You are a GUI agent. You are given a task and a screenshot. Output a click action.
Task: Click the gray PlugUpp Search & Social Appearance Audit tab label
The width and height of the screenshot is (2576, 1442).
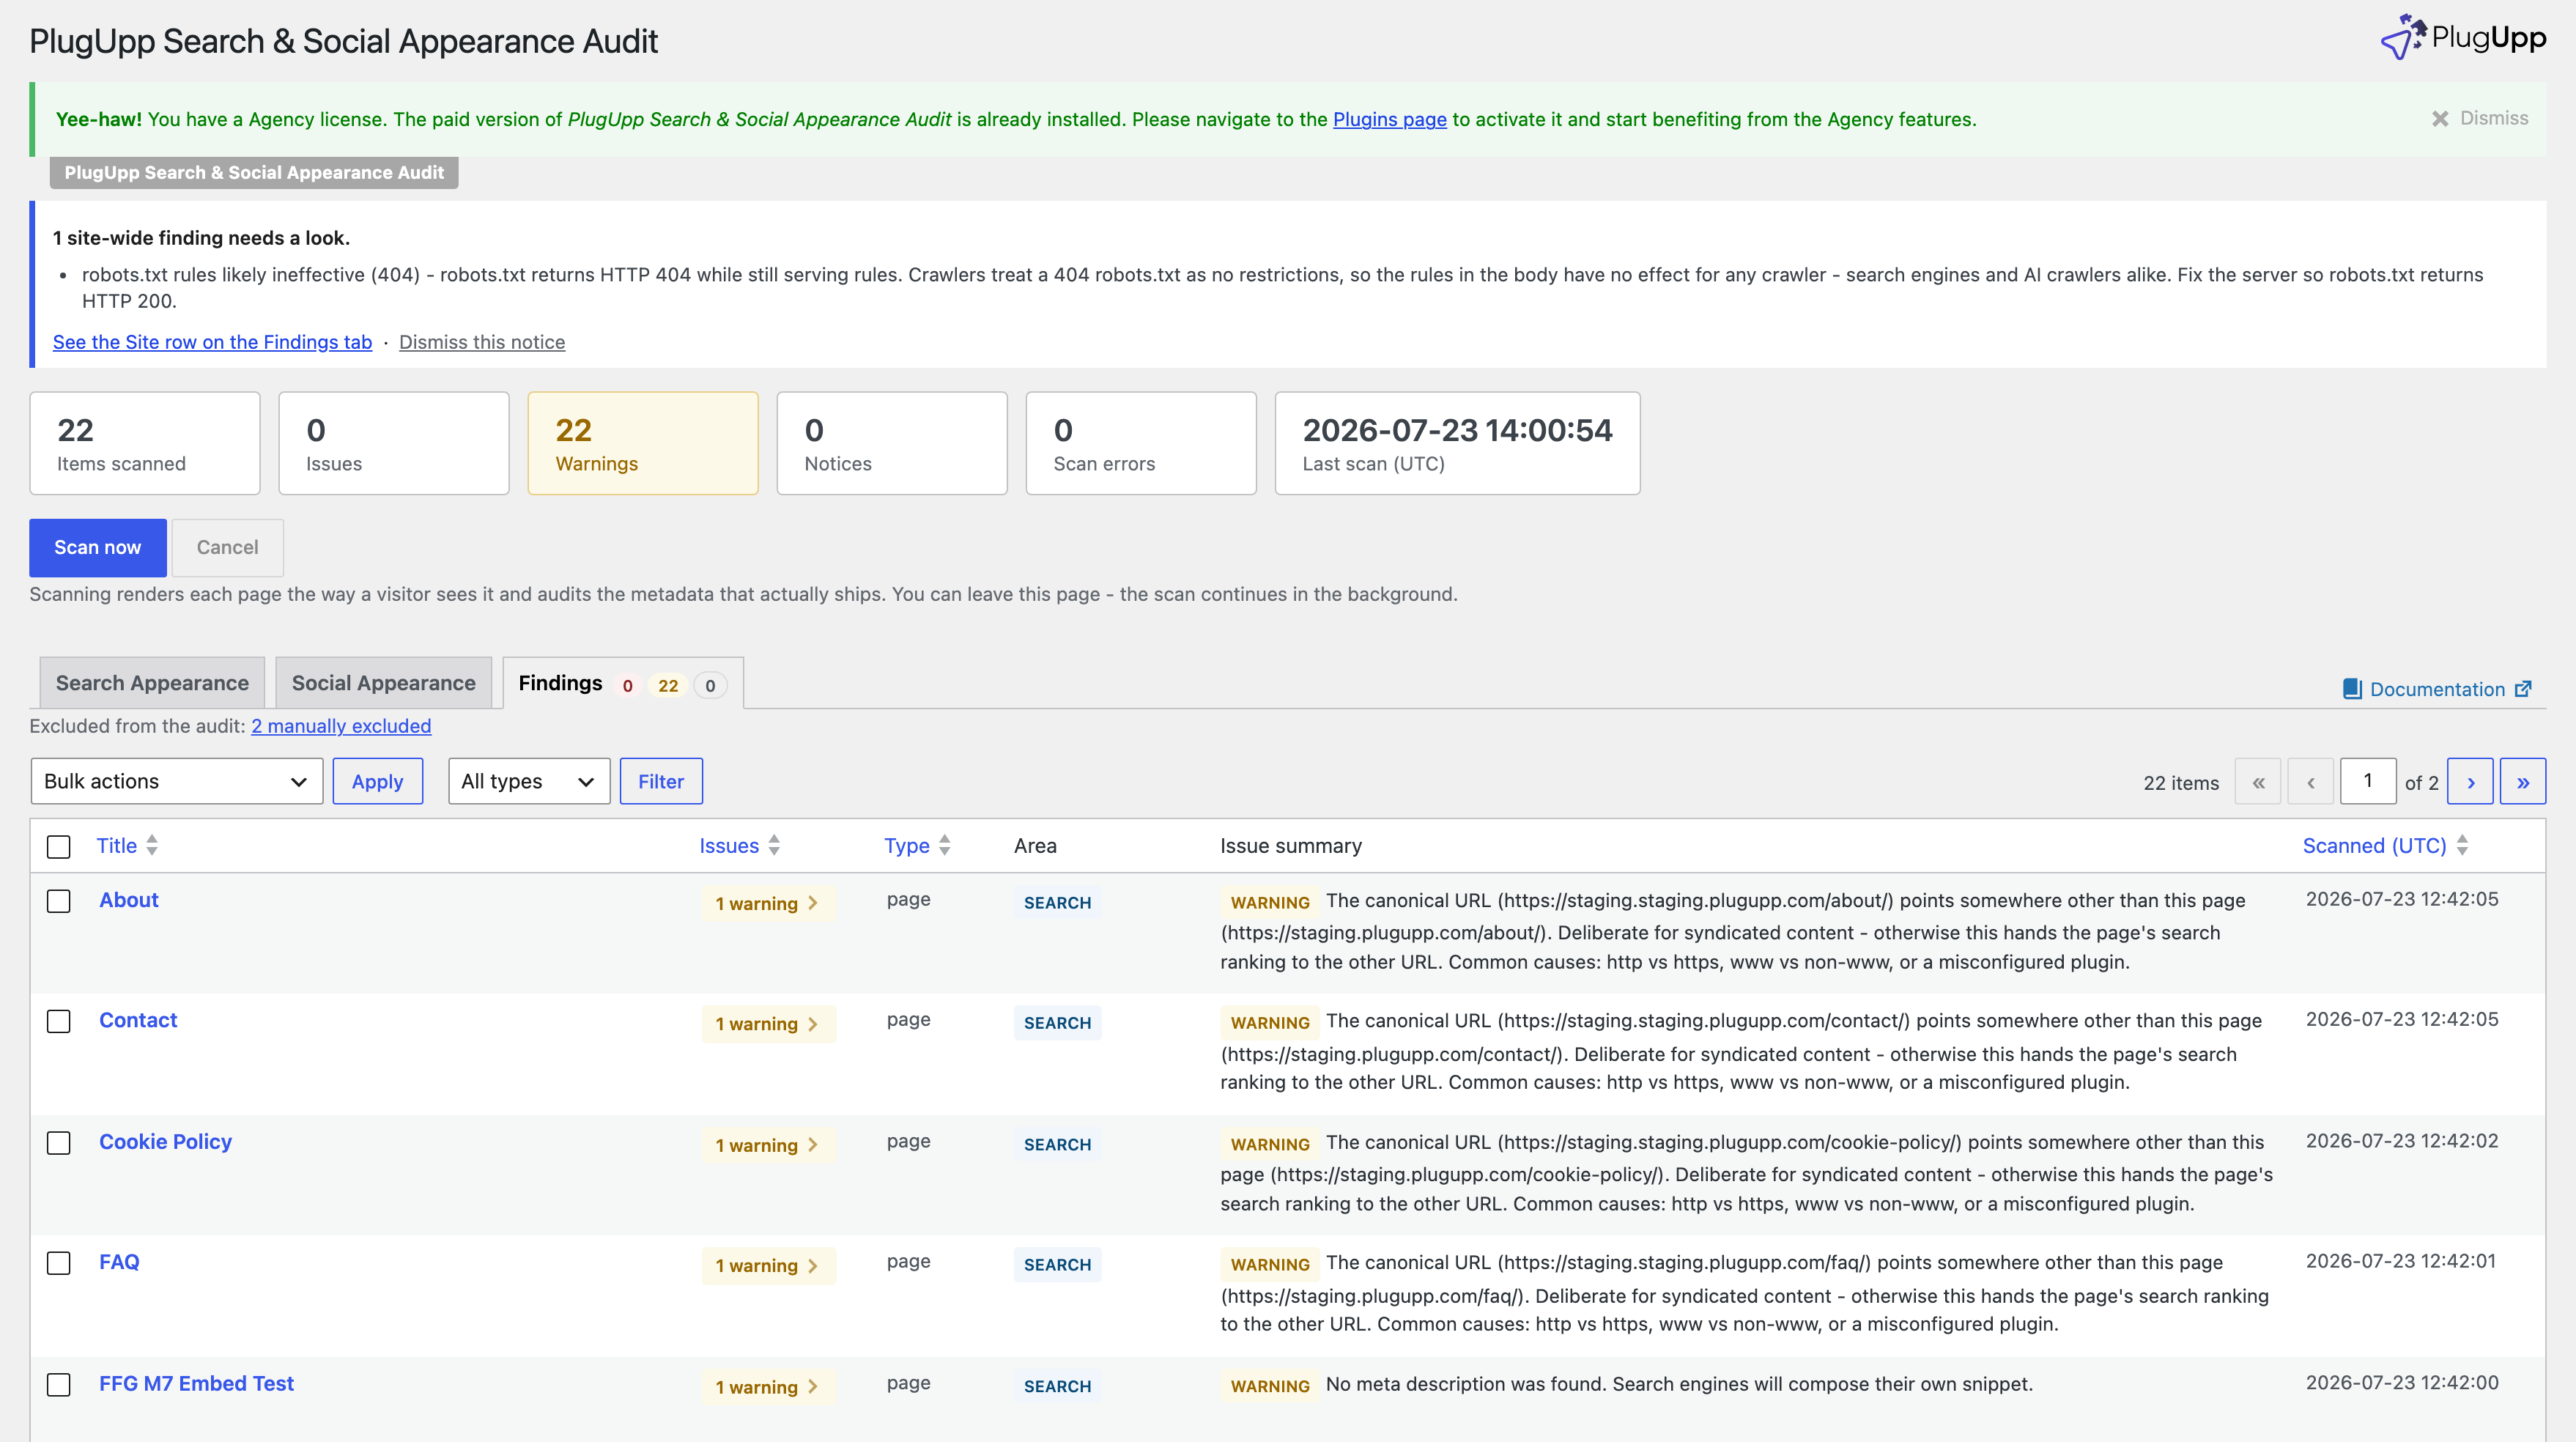click(254, 172)
